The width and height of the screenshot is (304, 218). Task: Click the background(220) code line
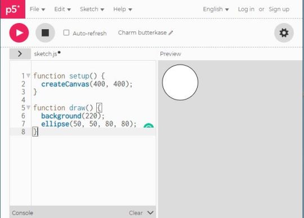[x=73, y=116]
